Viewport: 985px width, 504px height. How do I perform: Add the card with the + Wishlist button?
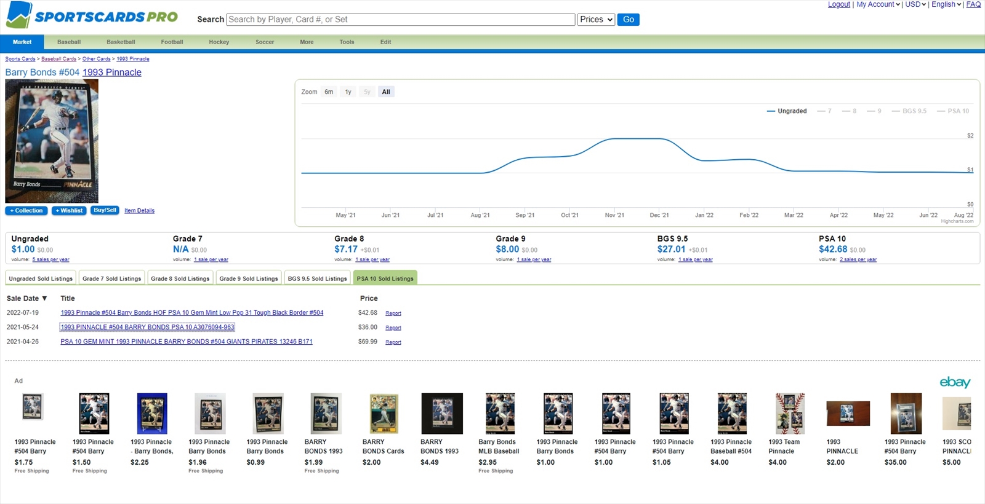click(69, 211)
